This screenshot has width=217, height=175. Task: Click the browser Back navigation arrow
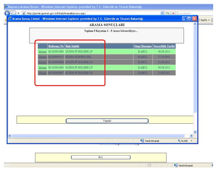click(8, 13)
